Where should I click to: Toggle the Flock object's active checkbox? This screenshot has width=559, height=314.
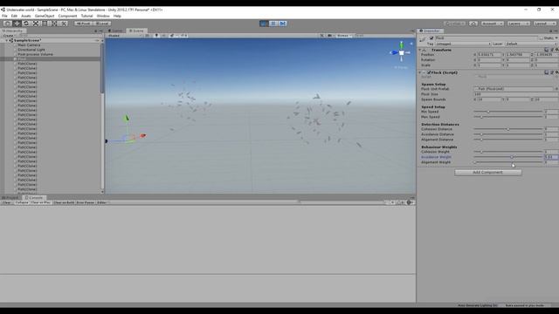point(431,38)
